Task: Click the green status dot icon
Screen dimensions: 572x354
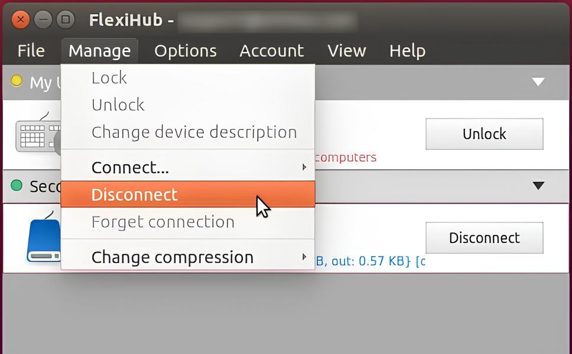Action: [x=17, y=185]
